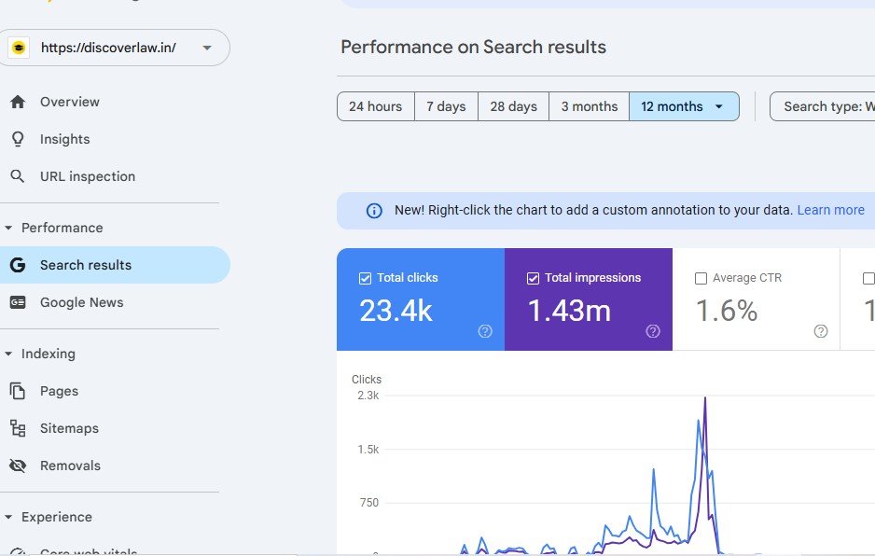Click help icon on Average CTR card
The width and height of the screenshot is (875, 556).
pyautogui.click(x=821, y=331)
